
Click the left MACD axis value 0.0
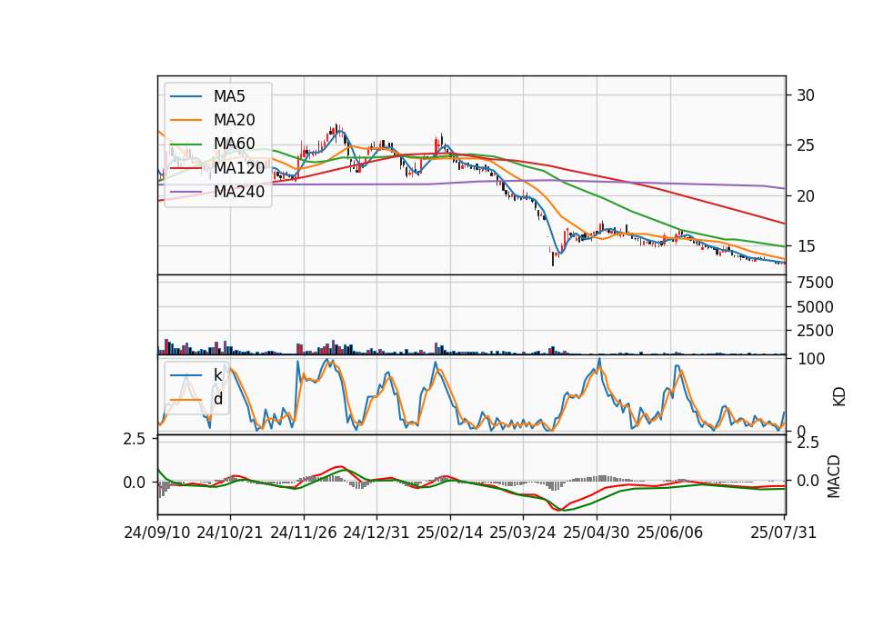click(135, 483)
